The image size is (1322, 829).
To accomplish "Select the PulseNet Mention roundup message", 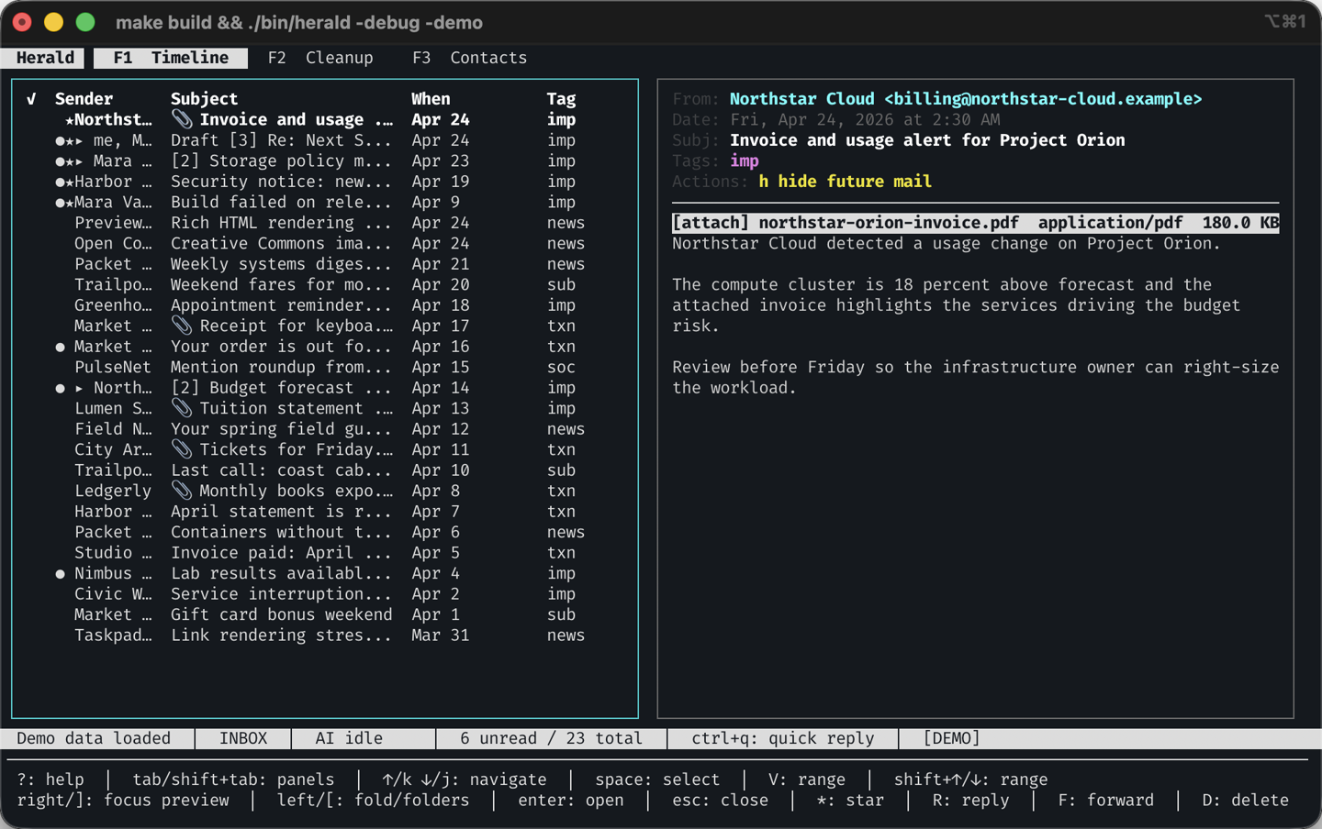I will click(x=325, y=368).
